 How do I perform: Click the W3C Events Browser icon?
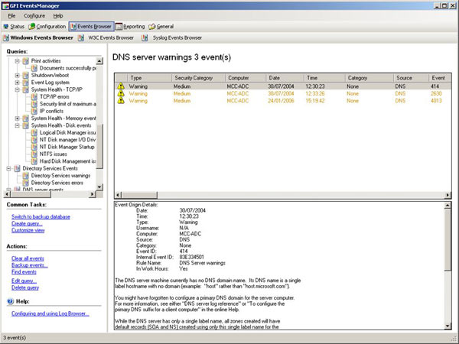click(x=81, y=37)
